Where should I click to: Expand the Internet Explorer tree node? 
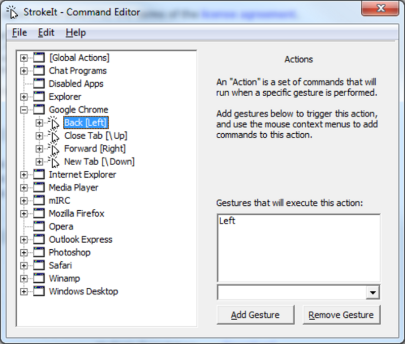coord(23,174)
